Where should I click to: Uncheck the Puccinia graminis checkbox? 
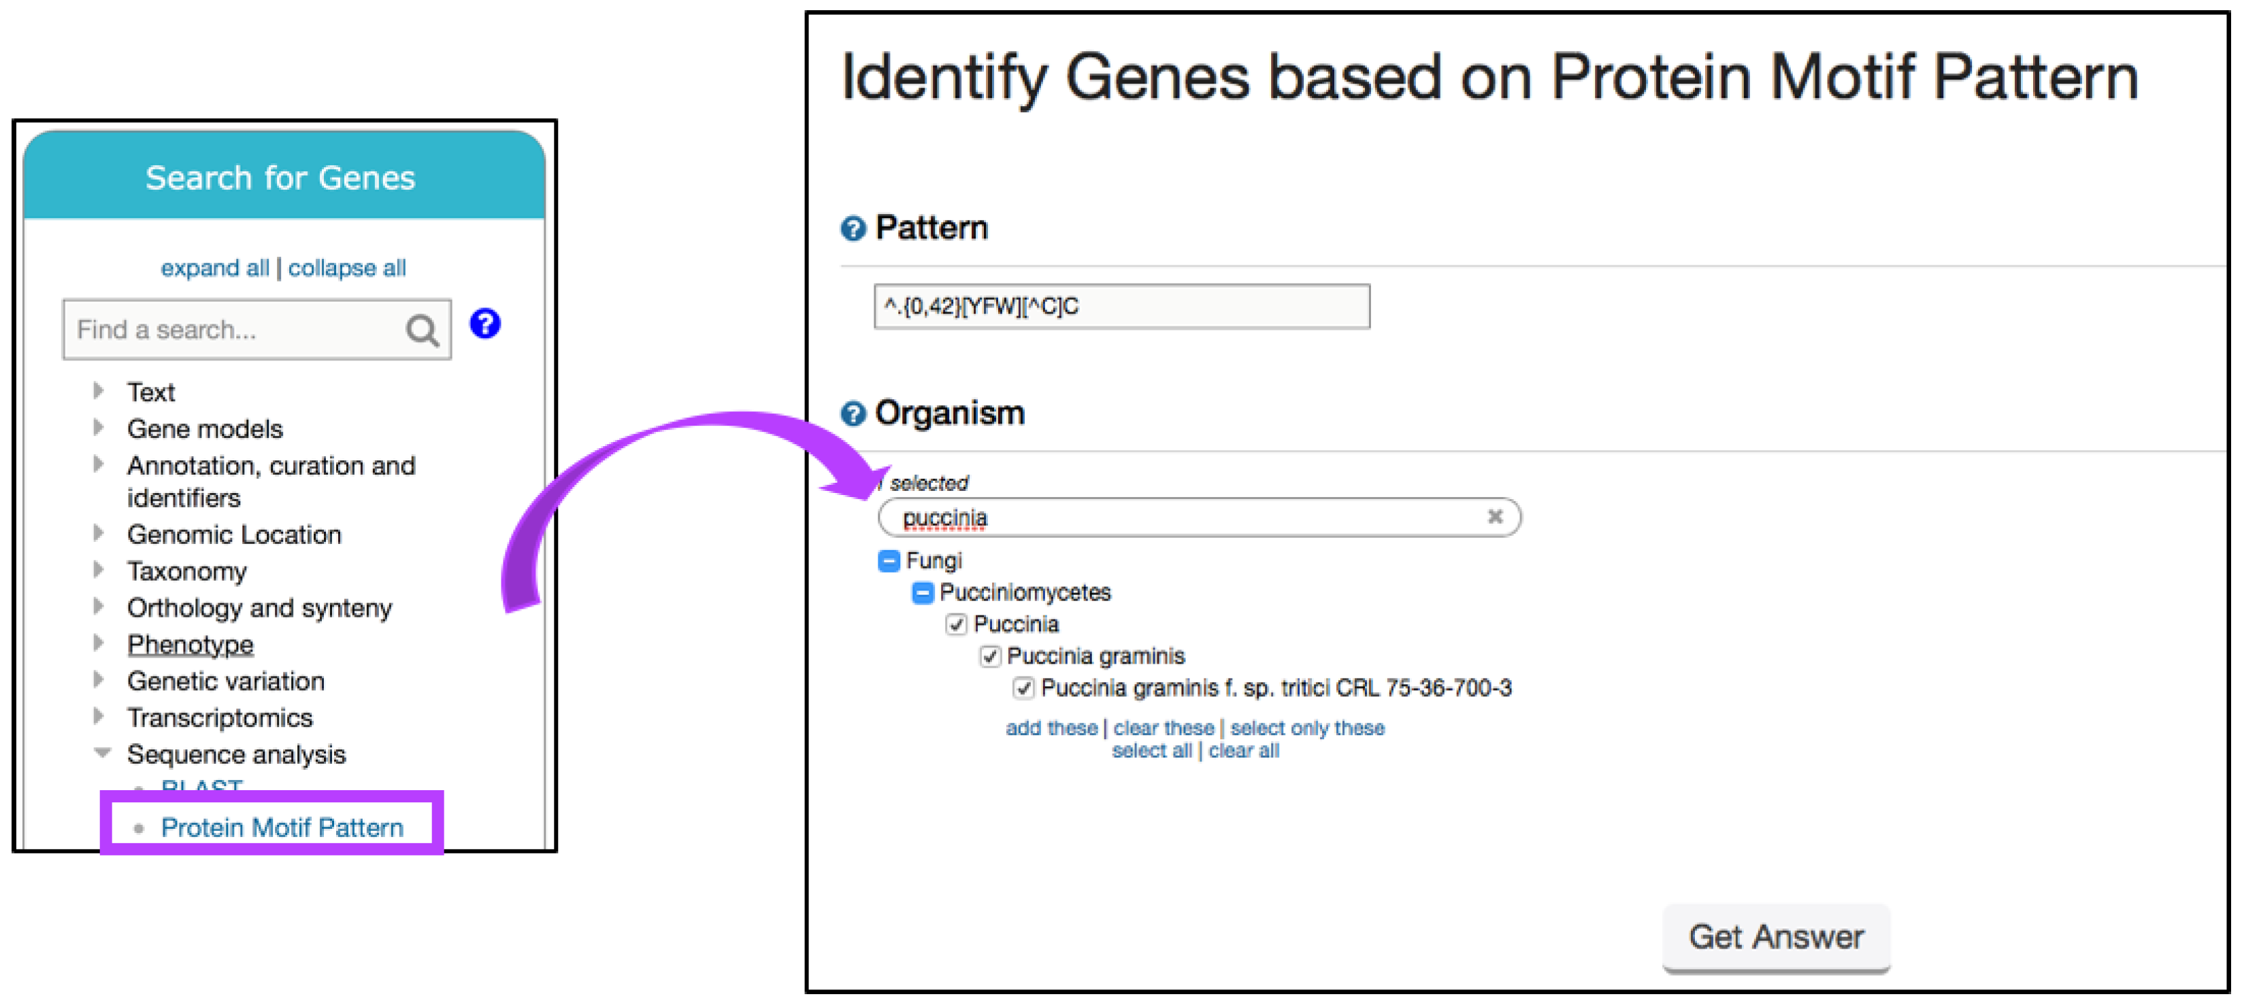[x=989, y=656]
